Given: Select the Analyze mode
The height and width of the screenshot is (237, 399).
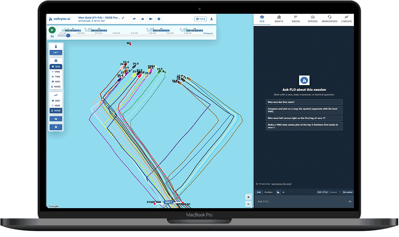Looking at the screenshot, I should (x=269, y=192).
